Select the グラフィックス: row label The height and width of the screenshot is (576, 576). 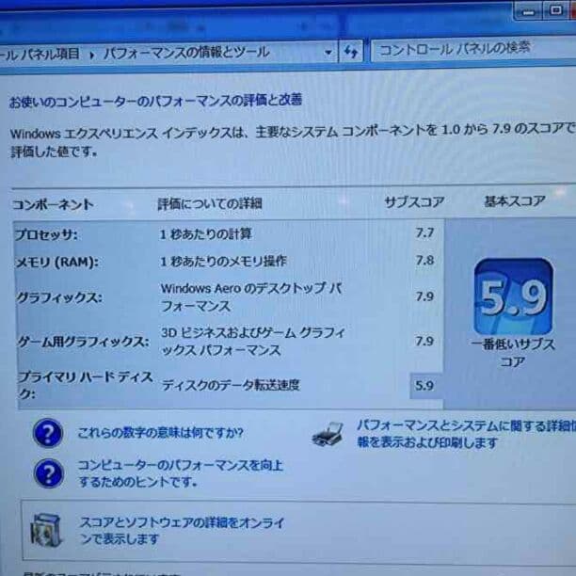pos(58,298)
